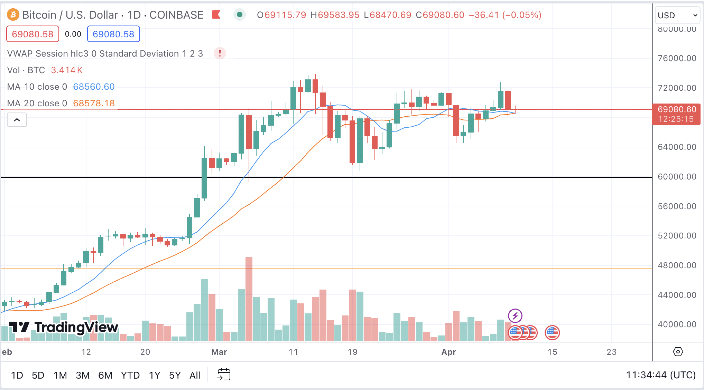
Task: Click the 23 date label on the time axis
Action: pos(612,352)
